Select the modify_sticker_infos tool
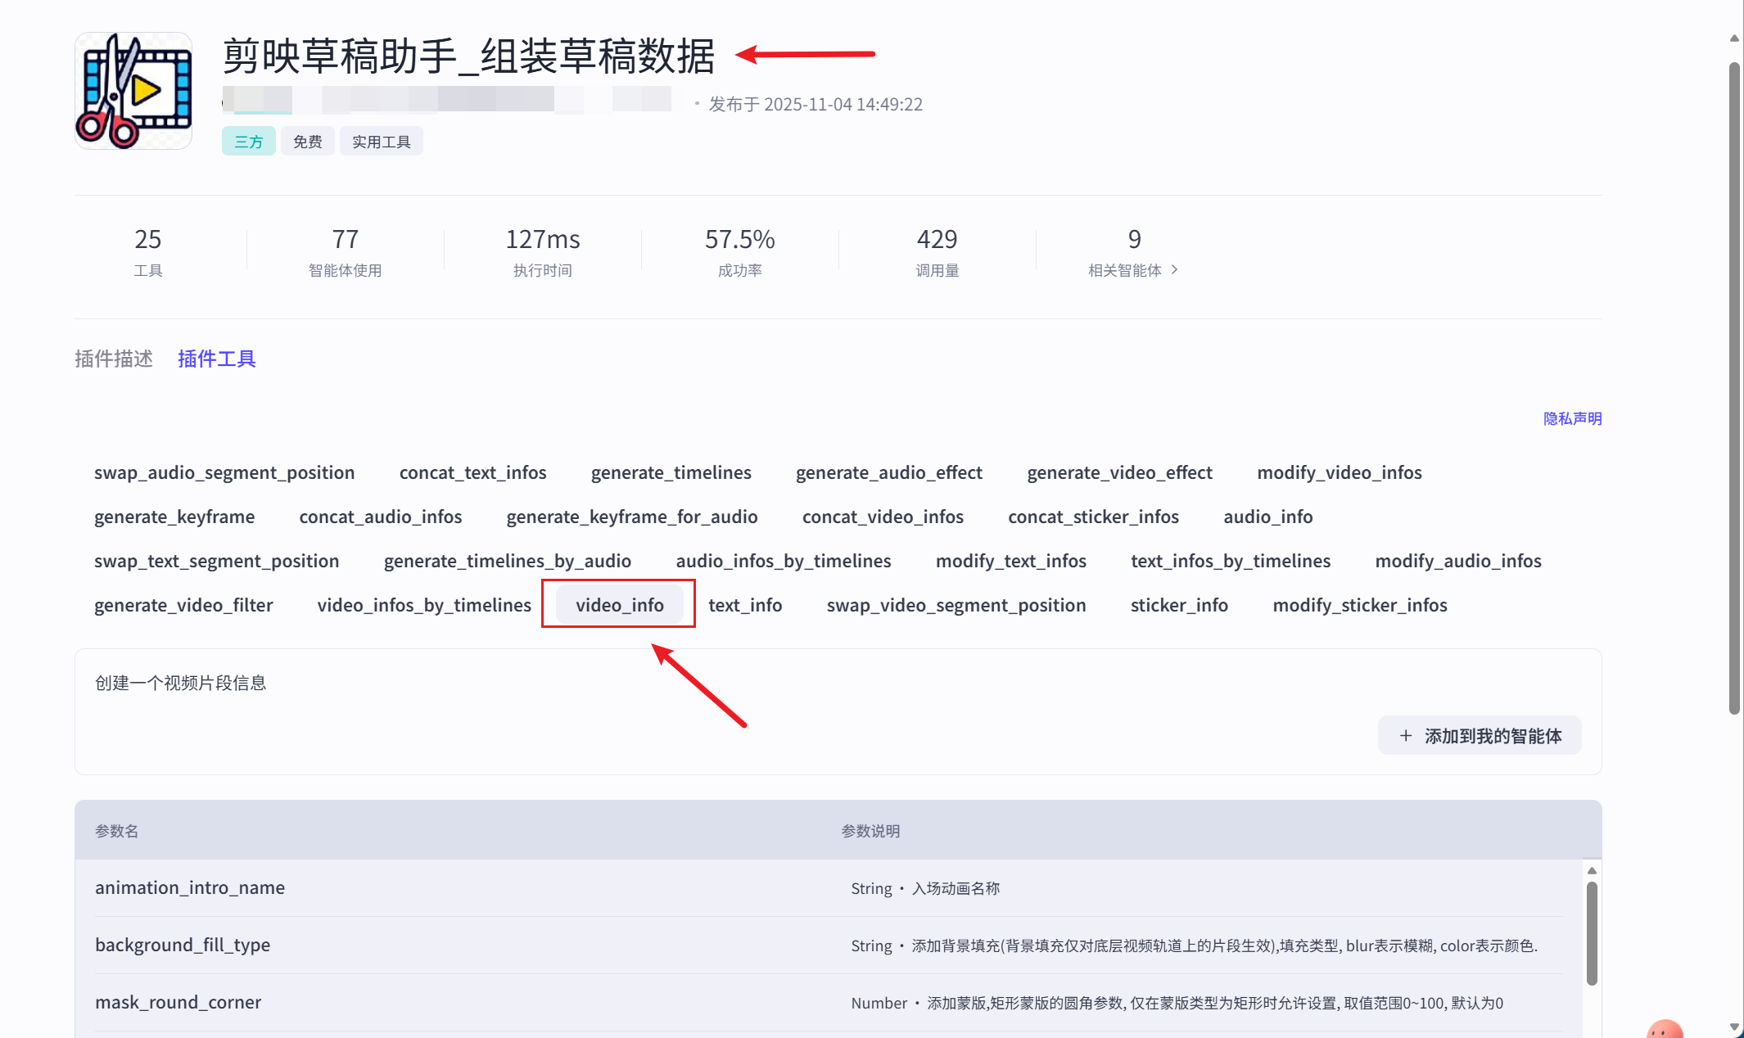The image size is (1744, 1038). click(1359, 605)
